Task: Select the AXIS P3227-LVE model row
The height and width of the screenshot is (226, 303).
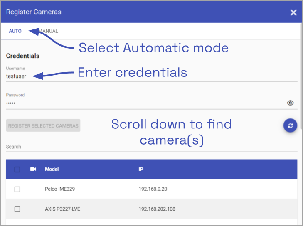Action: (x=62, y=209)
